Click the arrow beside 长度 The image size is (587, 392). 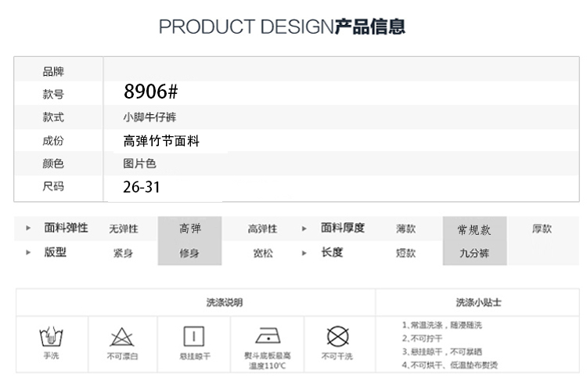coord(304,253)
